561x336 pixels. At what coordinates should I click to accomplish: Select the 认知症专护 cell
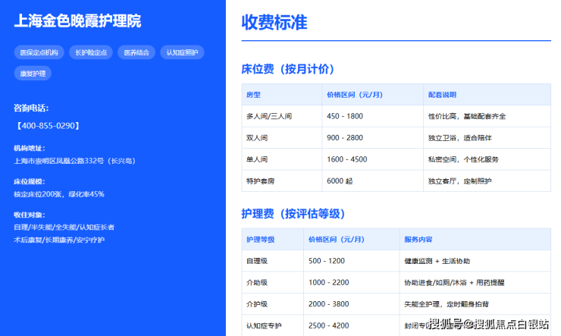[273, 325]
